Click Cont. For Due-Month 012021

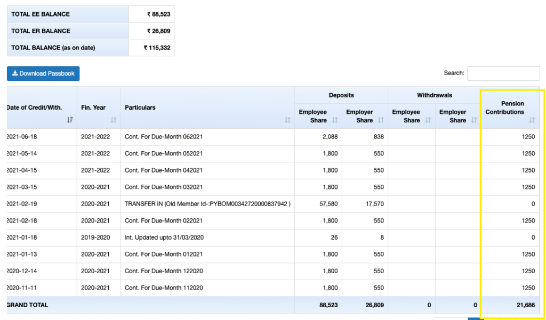click(x=164, y=255)
